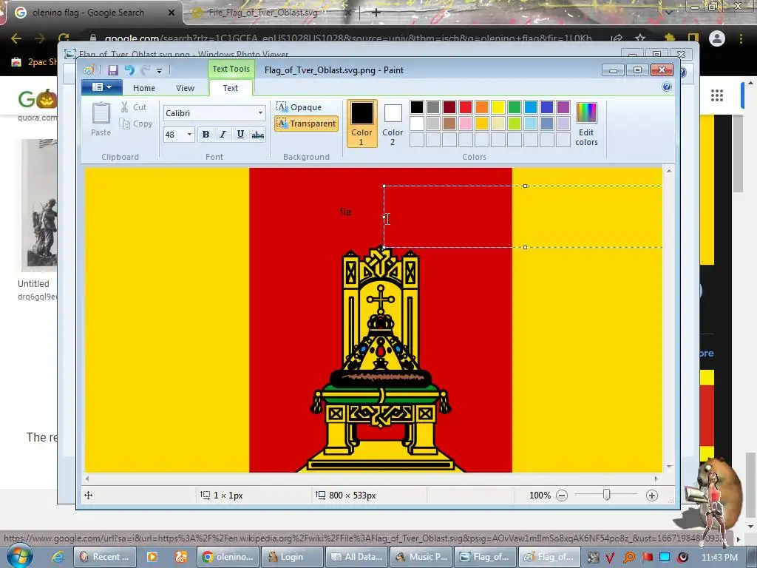The image size is (757, 568).
Task: Click the canvas horizontal scrollbar left arrow
Action: click(x=87, y=479)
